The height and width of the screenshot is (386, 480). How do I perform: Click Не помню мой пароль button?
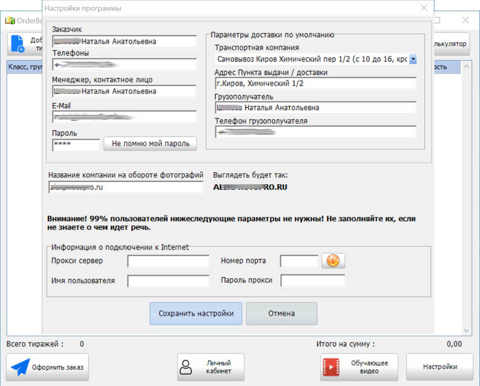pyautogui.click(x=150, y=144)
